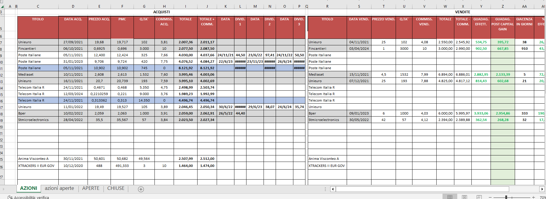Click the horizontal scrollbar left arrow
The width and height of the screenshot is (546, 199).
(333, 189)
